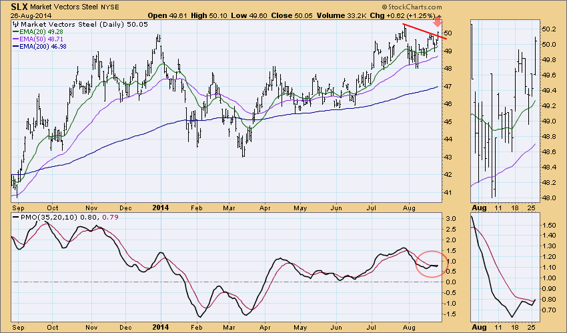Viewport: 567px width, 333px height.
Task: Click Nov on the price chart date axis
Action: coord(91,208)
